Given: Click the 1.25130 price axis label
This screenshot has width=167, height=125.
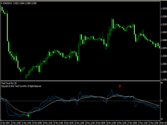Looking at the screenshot, I should click(x=164, y=24).
